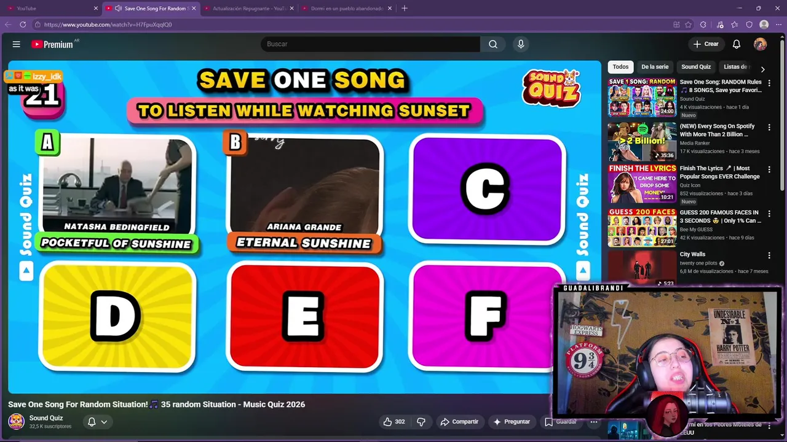Select the Sound Quiz filter chip
The image size is (787, 442).
[x=696, y=67]
